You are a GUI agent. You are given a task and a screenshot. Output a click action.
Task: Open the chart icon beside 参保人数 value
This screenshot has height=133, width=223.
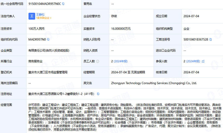click(203, 61)
